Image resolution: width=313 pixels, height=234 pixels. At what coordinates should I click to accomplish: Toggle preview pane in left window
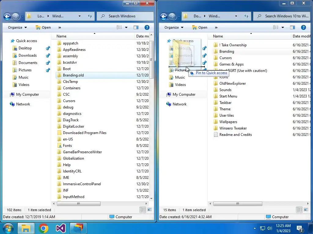[x=136, y=27]
